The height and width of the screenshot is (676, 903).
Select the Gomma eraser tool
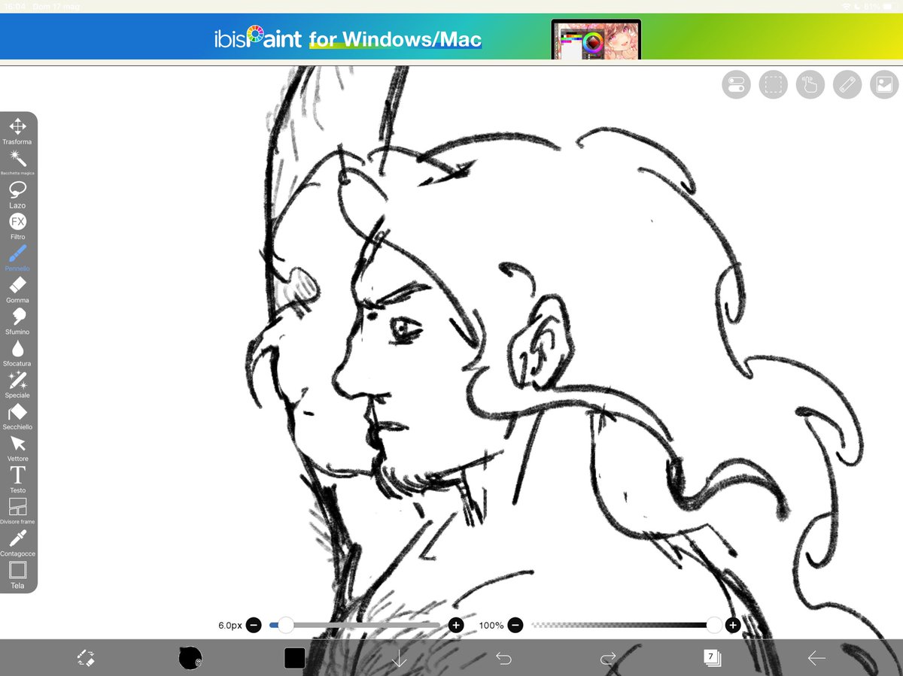(17, 289)
